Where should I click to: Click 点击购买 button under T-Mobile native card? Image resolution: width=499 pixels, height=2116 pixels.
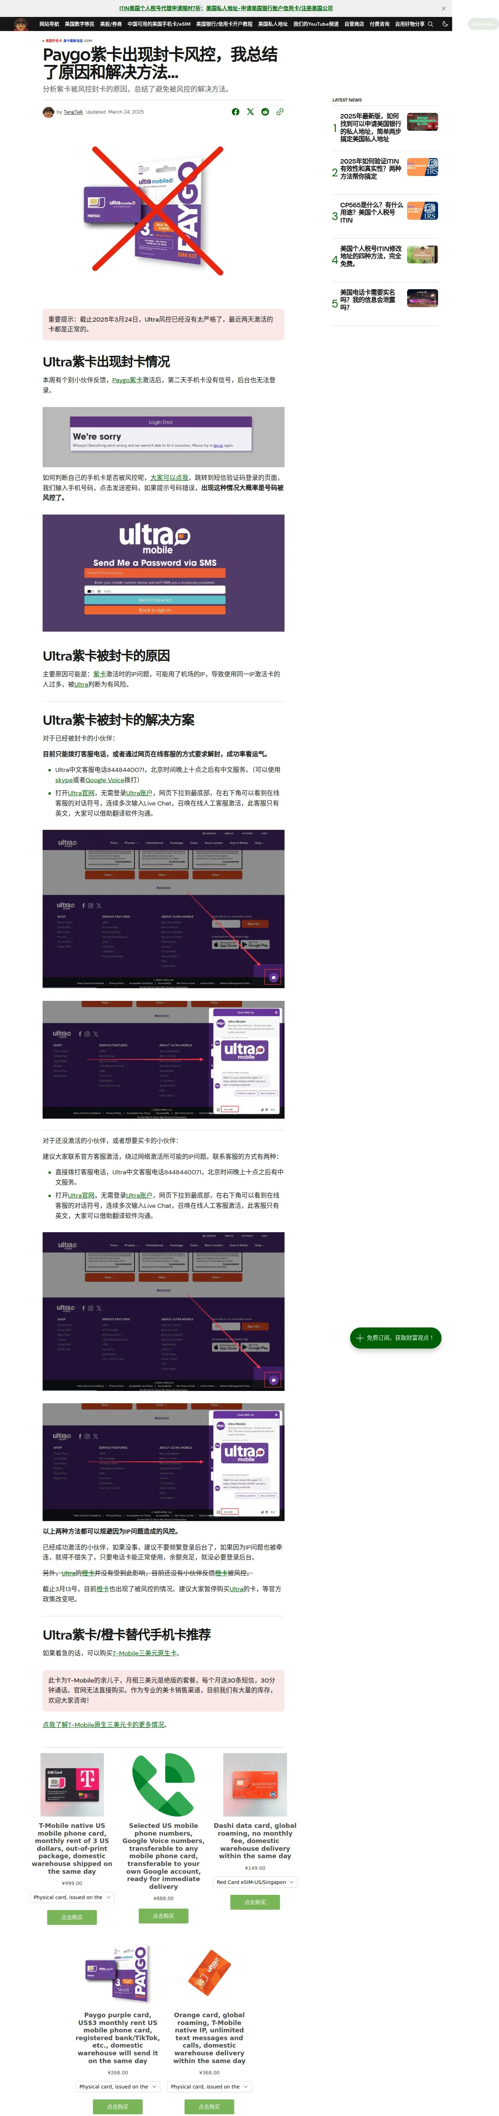tap(72, 1917)
